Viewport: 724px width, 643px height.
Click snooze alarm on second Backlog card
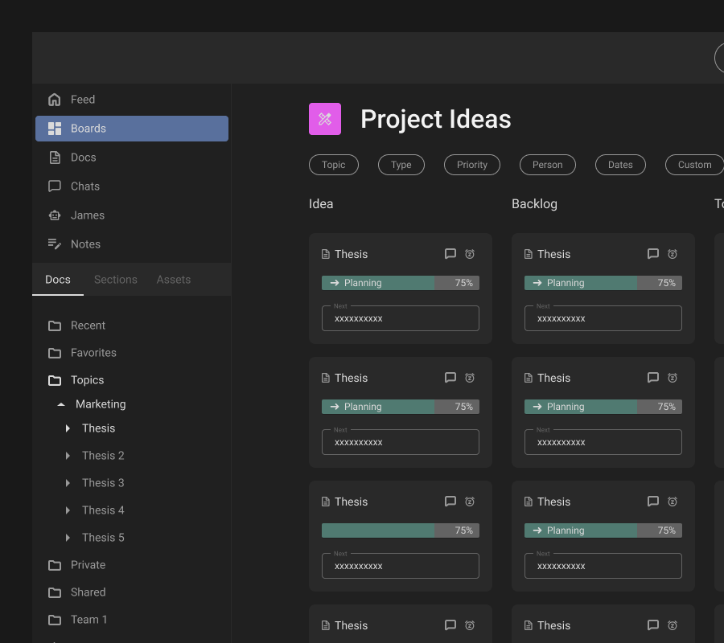pyautogui.click(x=673, y=378)
